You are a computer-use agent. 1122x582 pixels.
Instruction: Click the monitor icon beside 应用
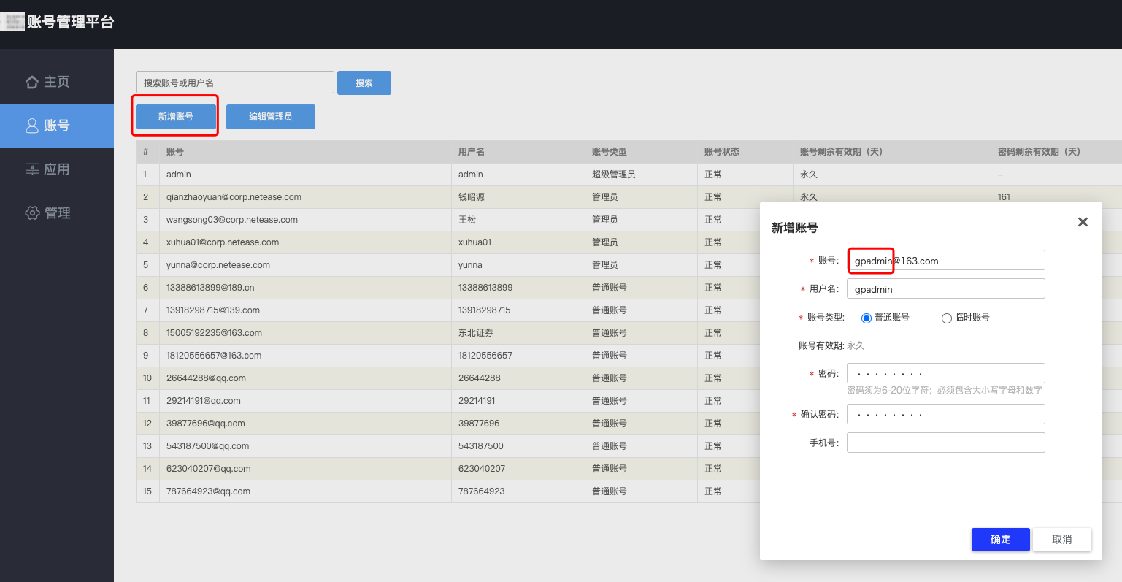(32, 169)
